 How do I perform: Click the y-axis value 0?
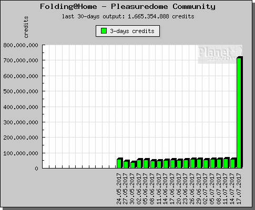(36, 169)
